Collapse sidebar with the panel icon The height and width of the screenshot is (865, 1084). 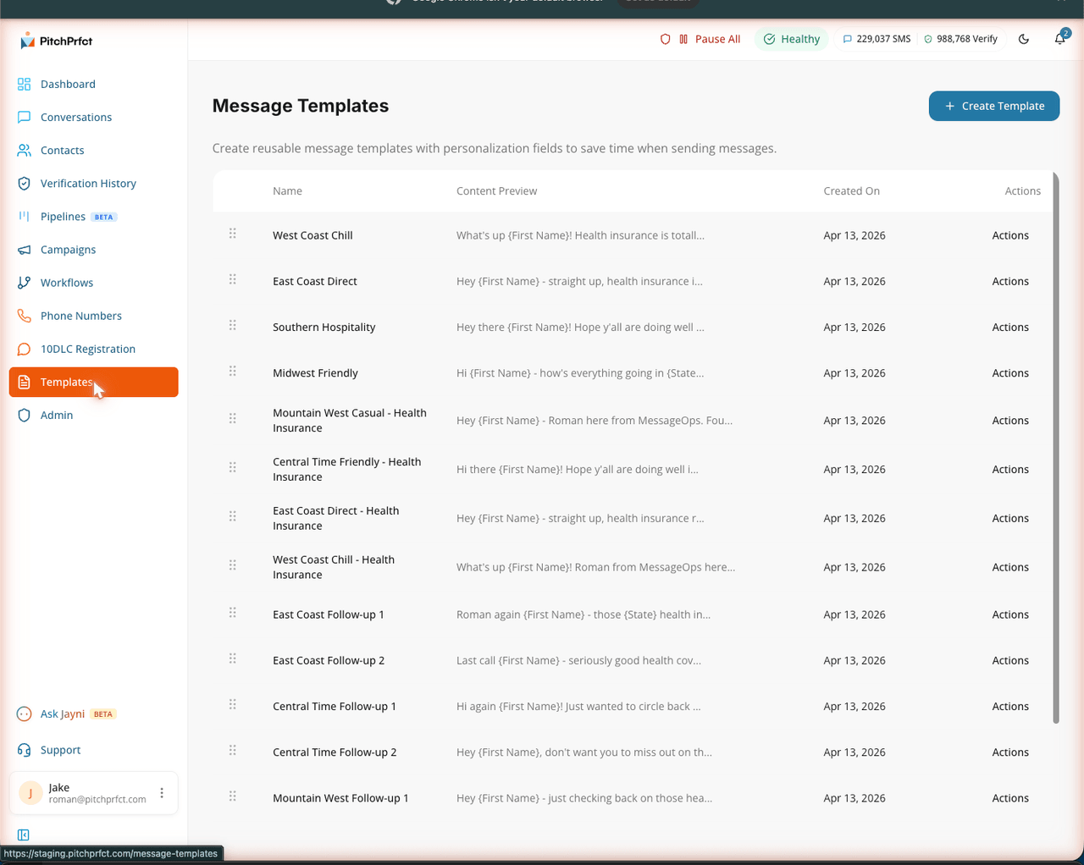[24, 835]
